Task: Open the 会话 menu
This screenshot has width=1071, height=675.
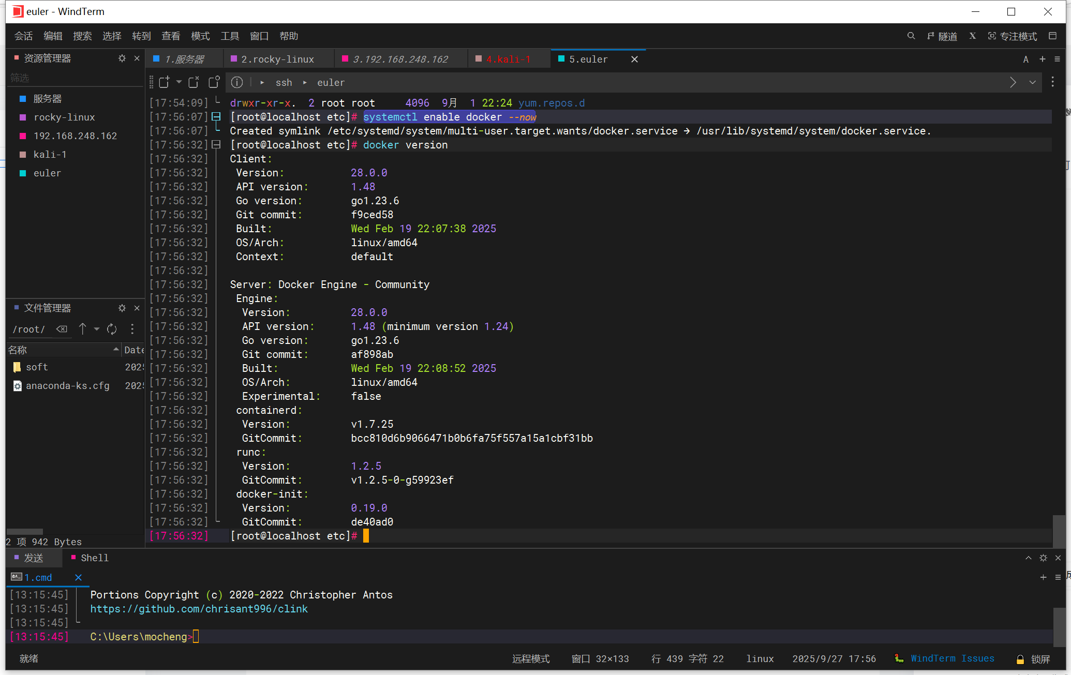Action: pos(23,36)
